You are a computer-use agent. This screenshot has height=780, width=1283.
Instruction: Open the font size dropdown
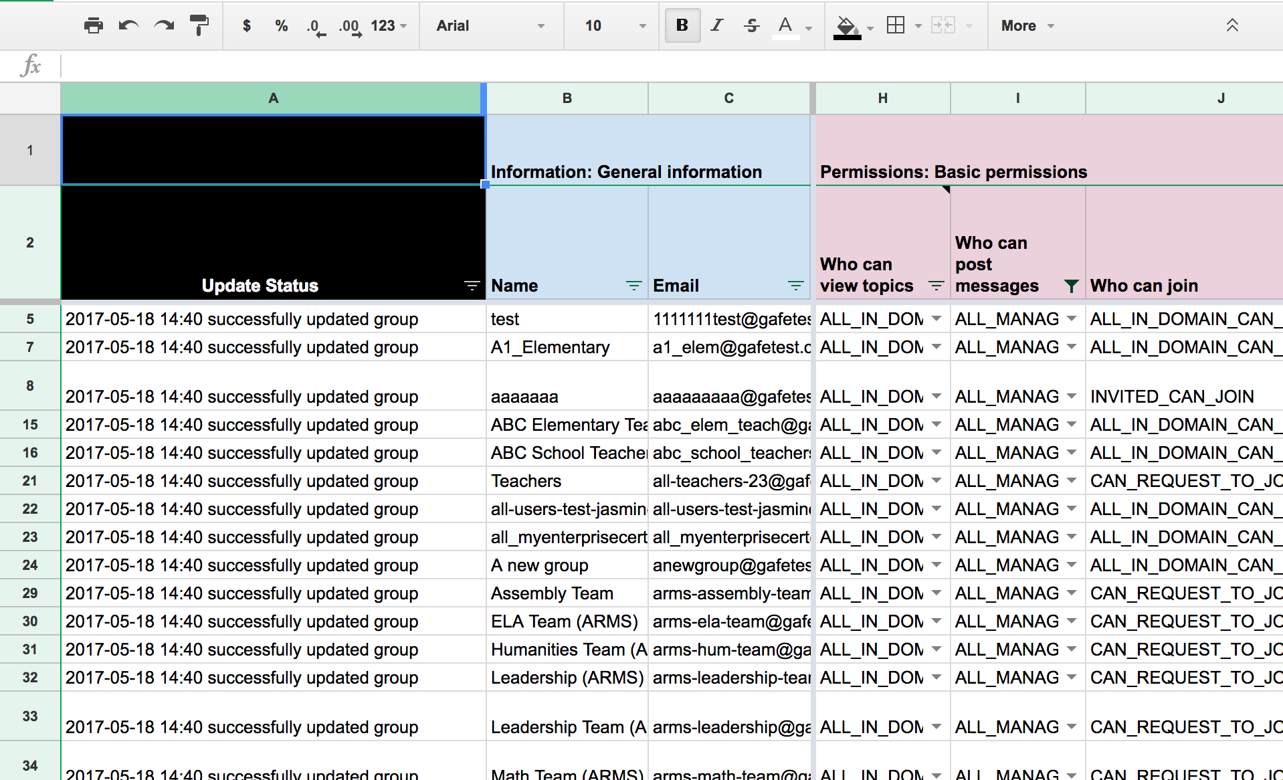click(614, 26)
